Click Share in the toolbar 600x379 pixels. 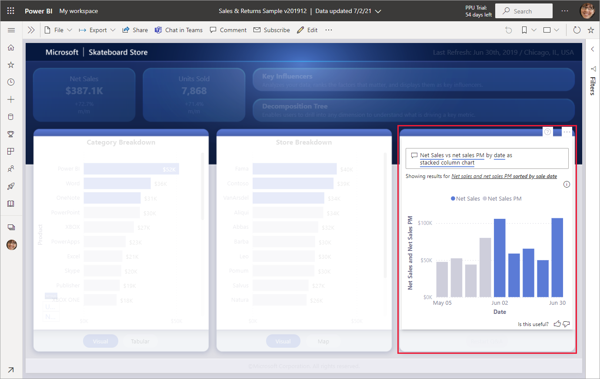pyautogui.click(x=135, y=30)
